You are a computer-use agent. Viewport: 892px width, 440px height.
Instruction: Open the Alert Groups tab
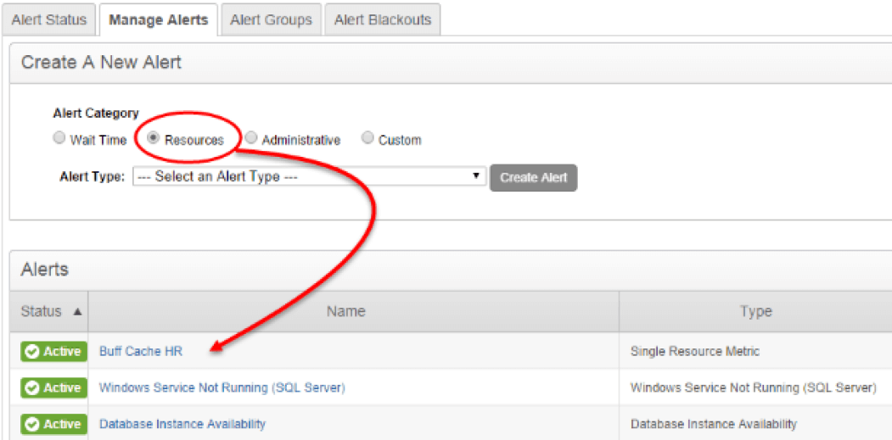(x=271, y=19)
